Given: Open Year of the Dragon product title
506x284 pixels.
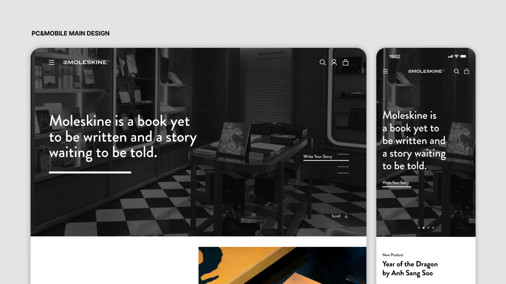Looking at the screenshot, I should click(410, 269).
